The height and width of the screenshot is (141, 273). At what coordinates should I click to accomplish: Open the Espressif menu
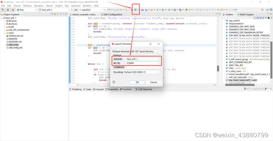[x=76, y=6]
